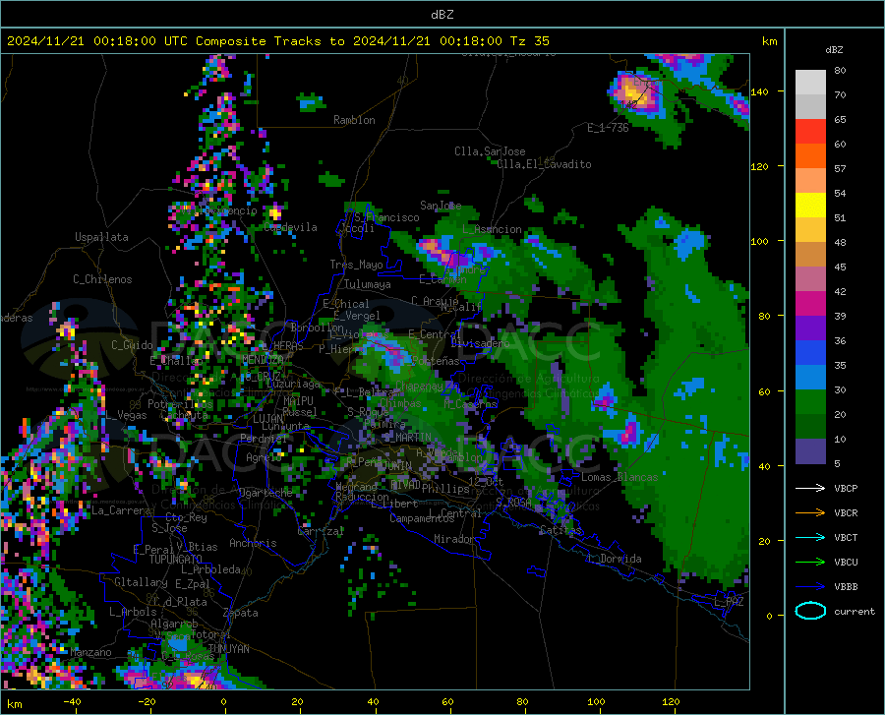The image size is (885, 715).
Task: Click the 'Tz 35' threshold text
Action: click(x=529, y=41)
